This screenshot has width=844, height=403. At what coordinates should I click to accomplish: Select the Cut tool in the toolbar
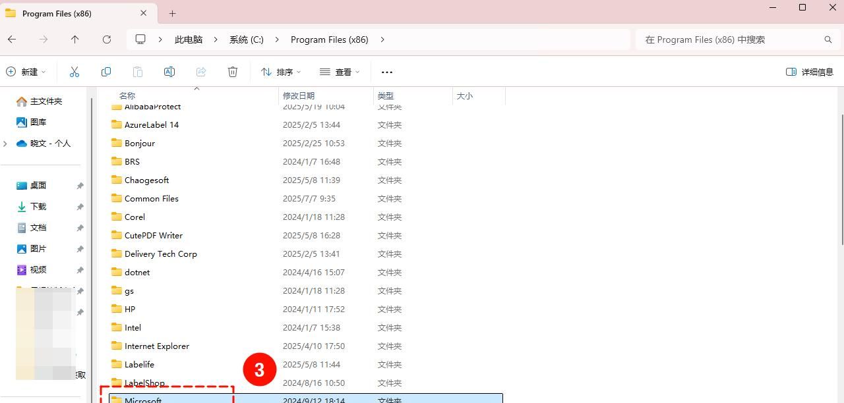[75, 71]
